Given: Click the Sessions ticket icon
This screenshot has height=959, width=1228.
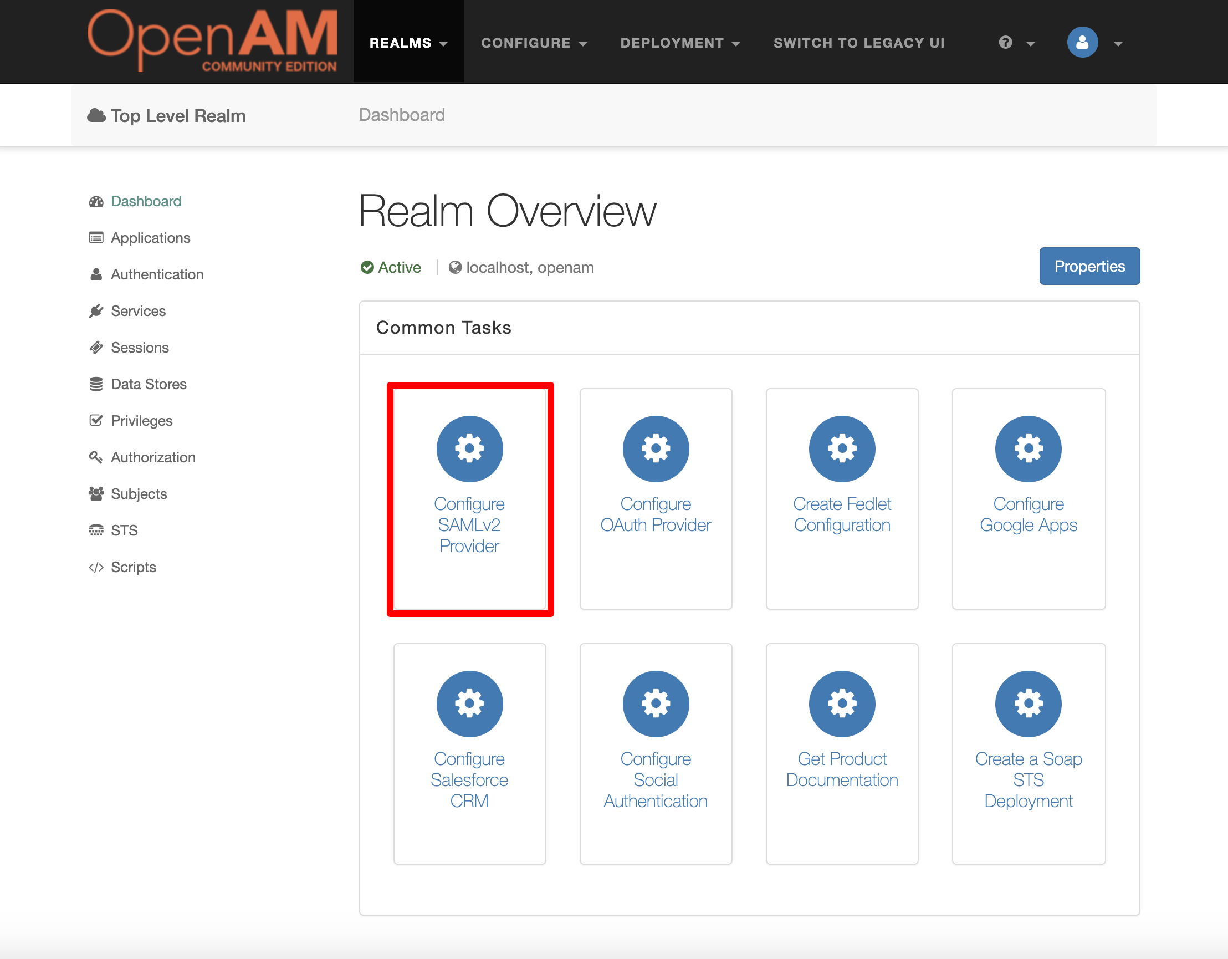Looking at the screenshot, I should [96, 348].
